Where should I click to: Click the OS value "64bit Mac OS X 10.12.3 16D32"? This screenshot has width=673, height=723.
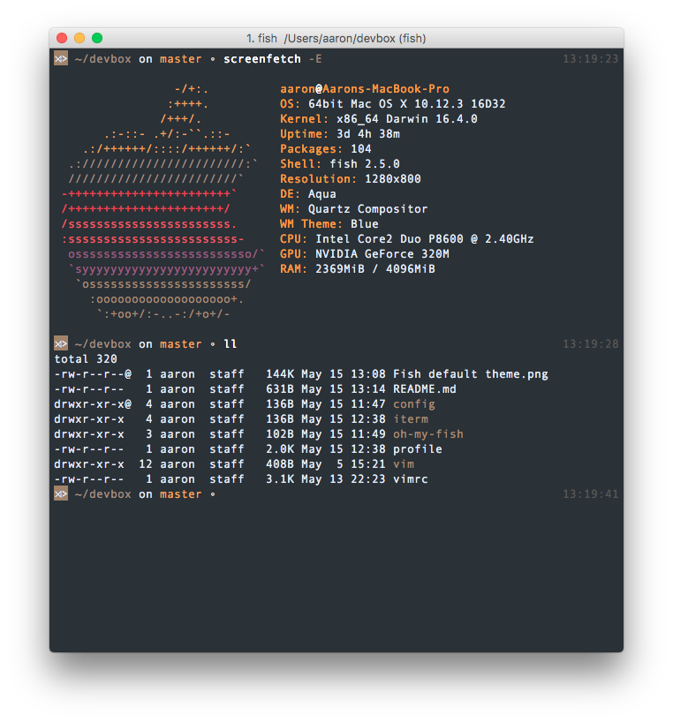[407, 104]
